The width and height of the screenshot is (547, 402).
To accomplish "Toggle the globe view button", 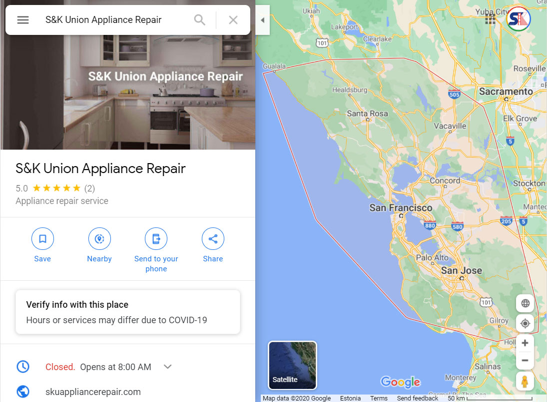I will pos(525,303).
